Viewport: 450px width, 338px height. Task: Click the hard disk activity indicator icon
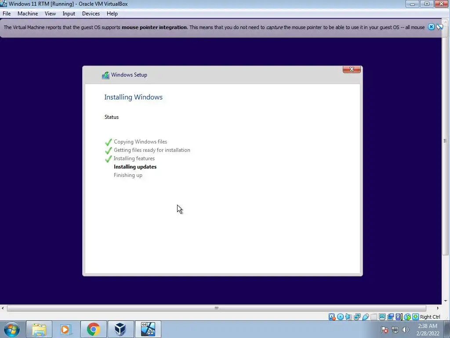click(332, 317)
